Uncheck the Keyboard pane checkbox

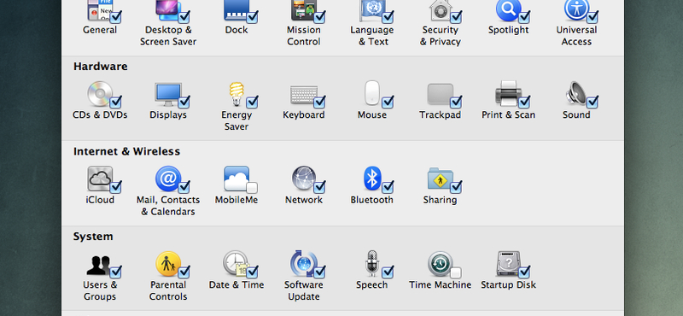coord(319,102)
